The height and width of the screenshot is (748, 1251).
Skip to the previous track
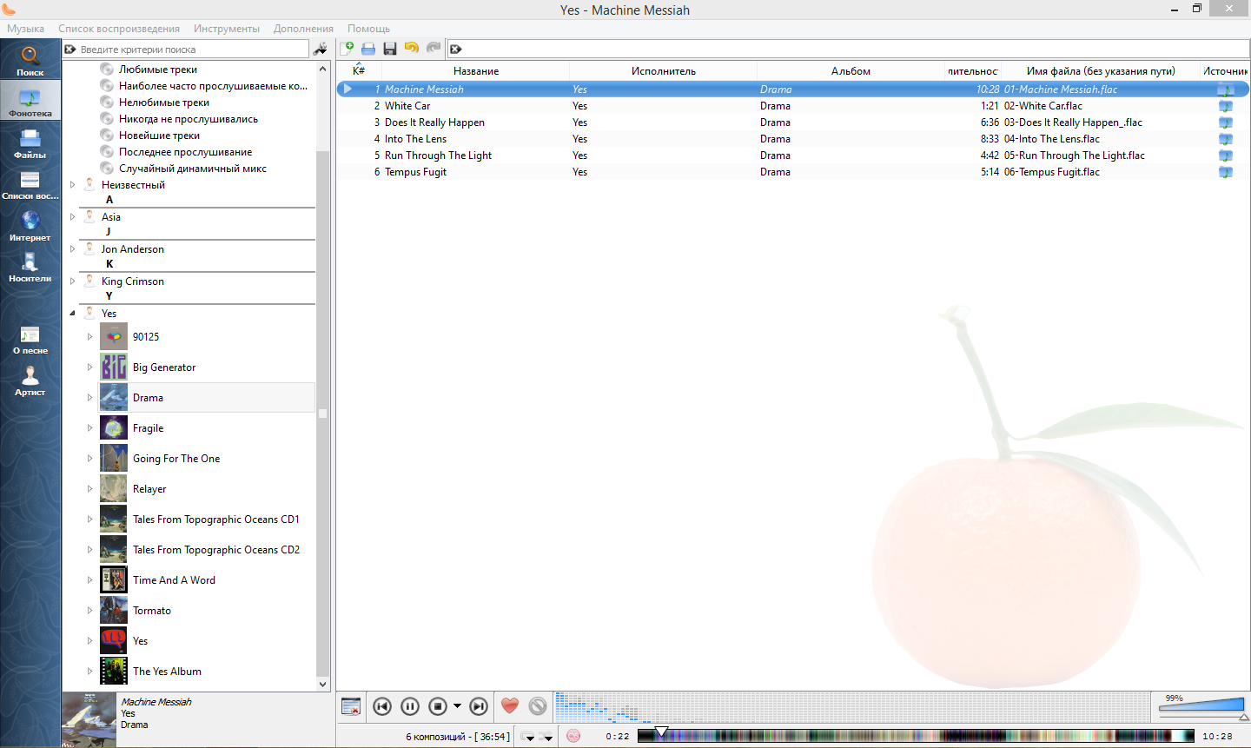coord(382,706)
